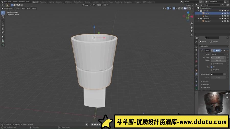
Task: Toggle Rendering collection exclude checkbox
Action: [220, 19]
